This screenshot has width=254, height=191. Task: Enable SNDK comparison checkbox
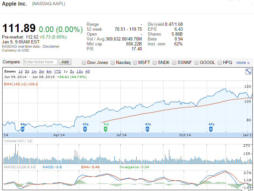[155, 63]
